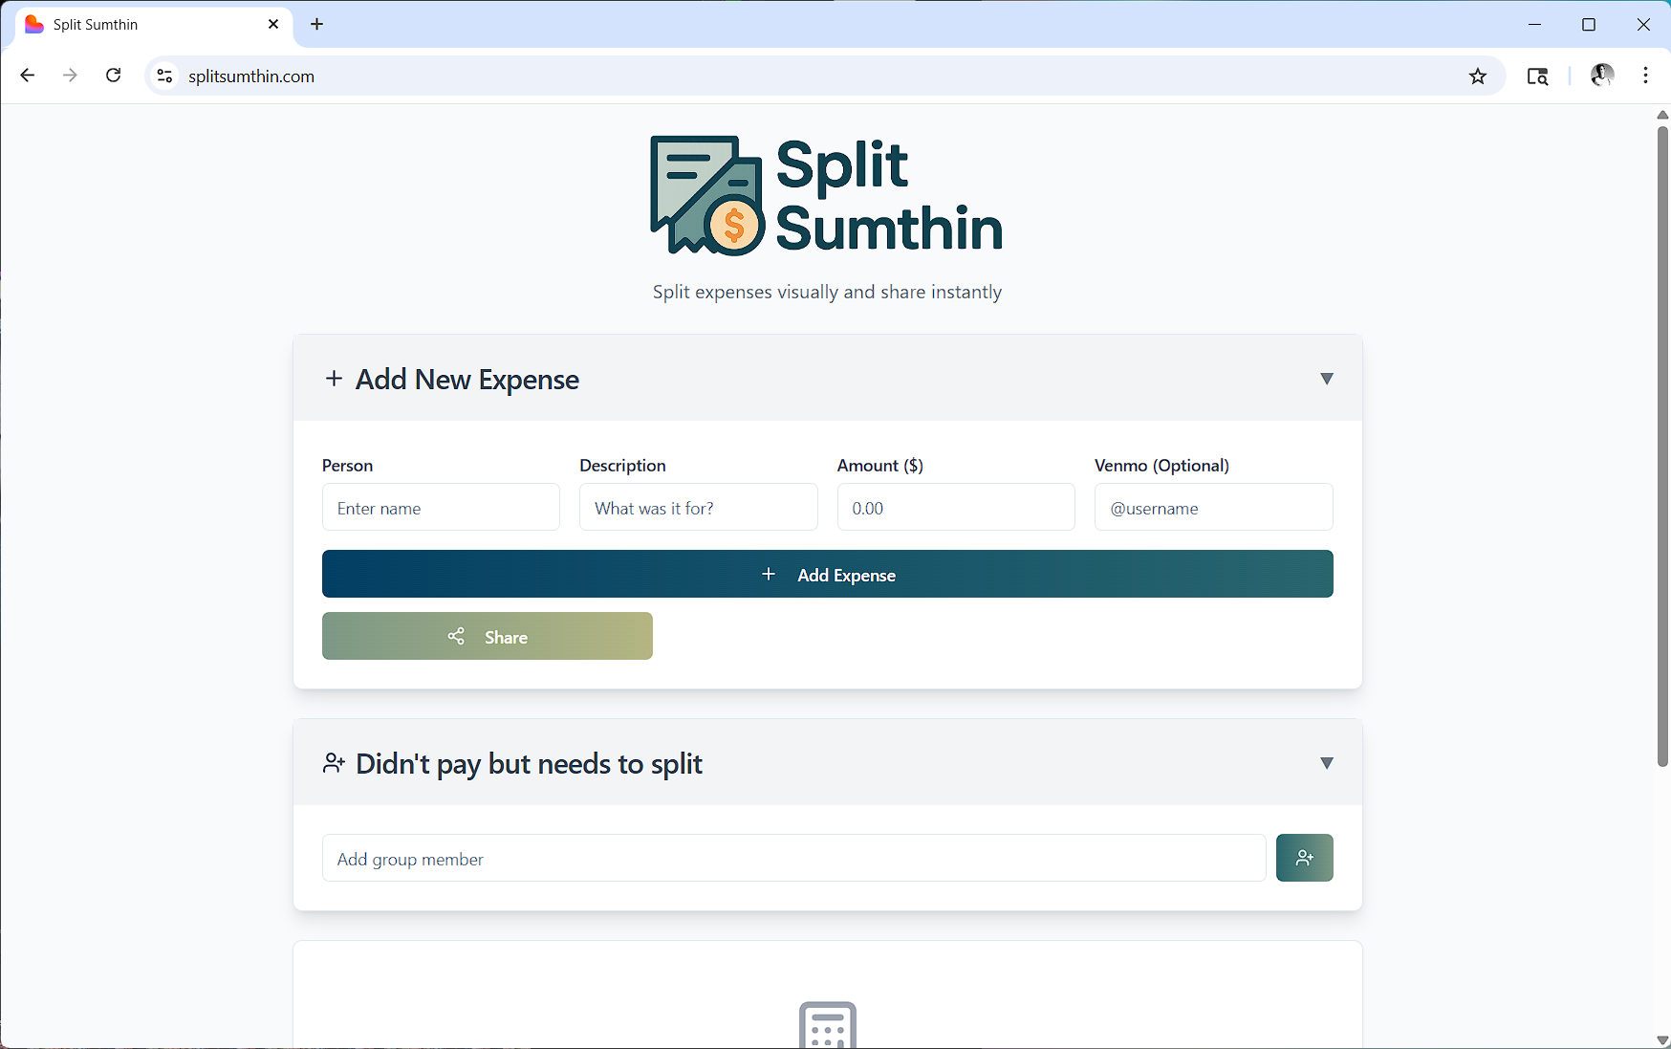Screen dimensions: 1671x1049
Task: Reload the page
Action: 113,76
